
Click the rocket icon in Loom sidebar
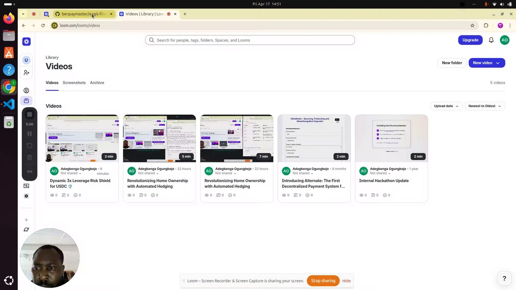coord(26,230)
